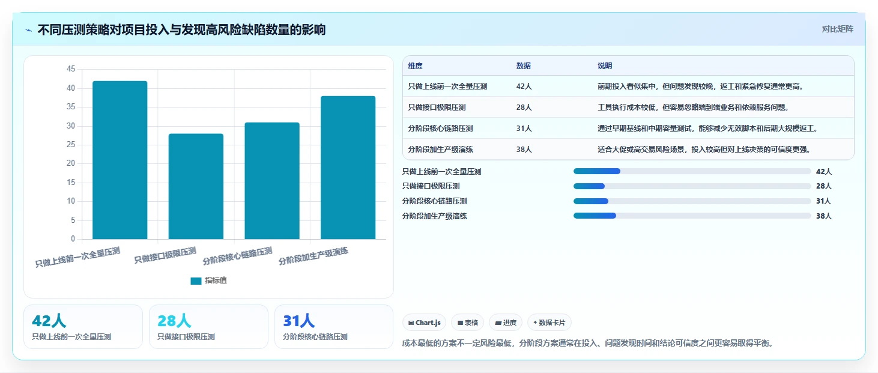Click the 28人 cell in the table
The width and height of the screenshot is (878, 373).
tap(524, 108)
